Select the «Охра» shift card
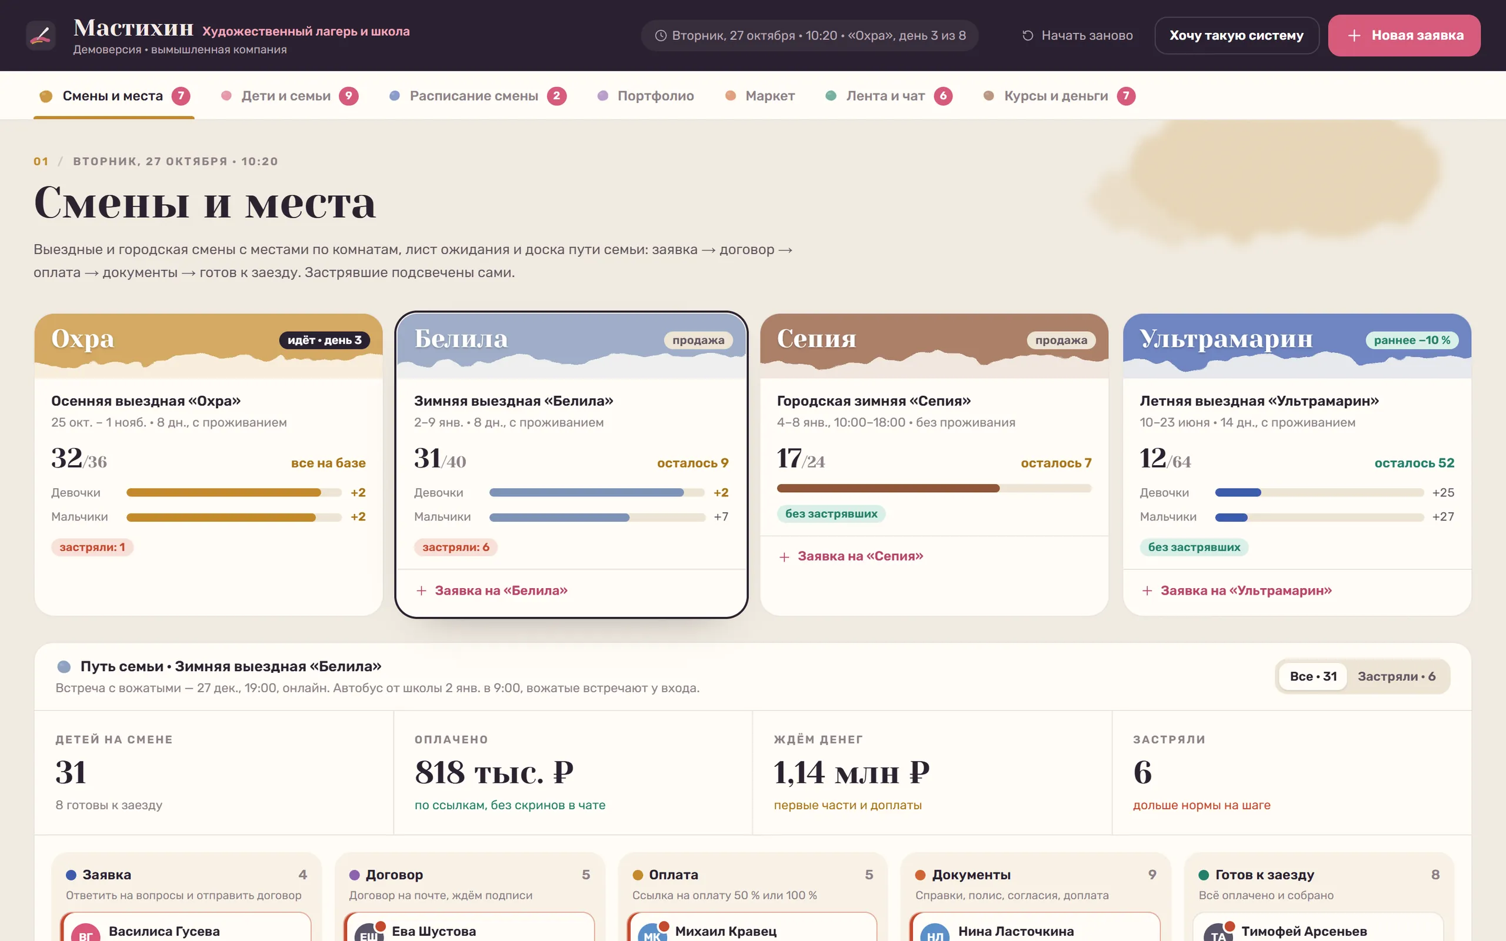 coord(208,464)
